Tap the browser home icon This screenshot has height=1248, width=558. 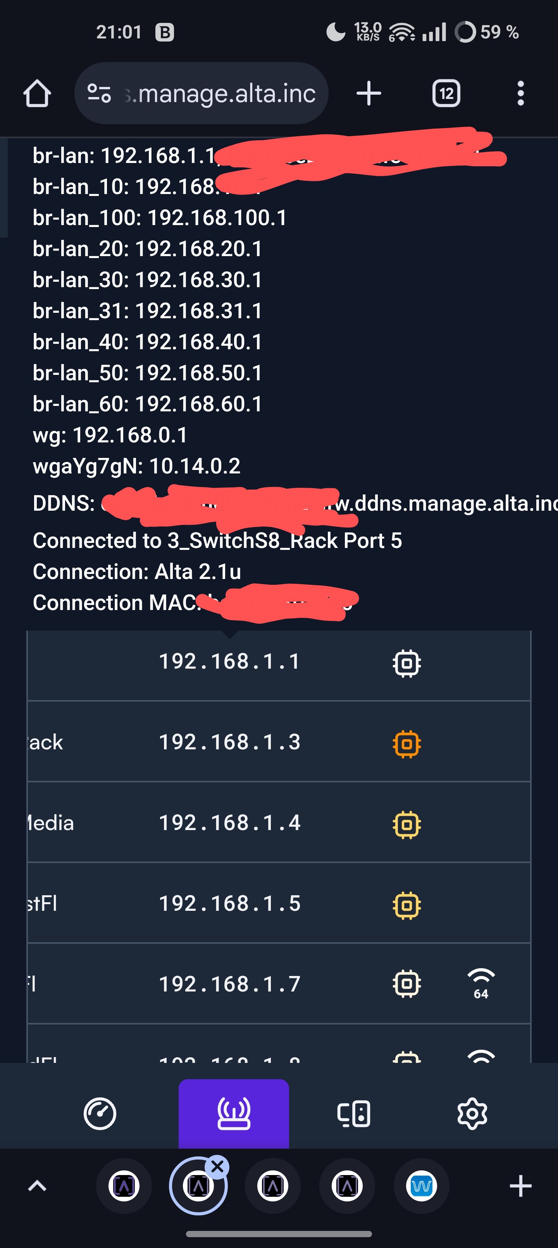click(37, 93)
